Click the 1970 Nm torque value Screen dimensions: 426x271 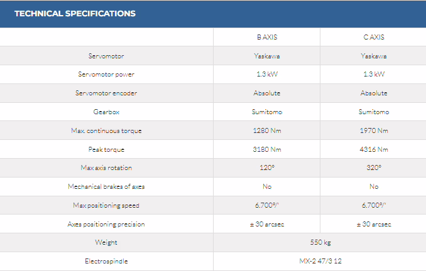[373, 130]
